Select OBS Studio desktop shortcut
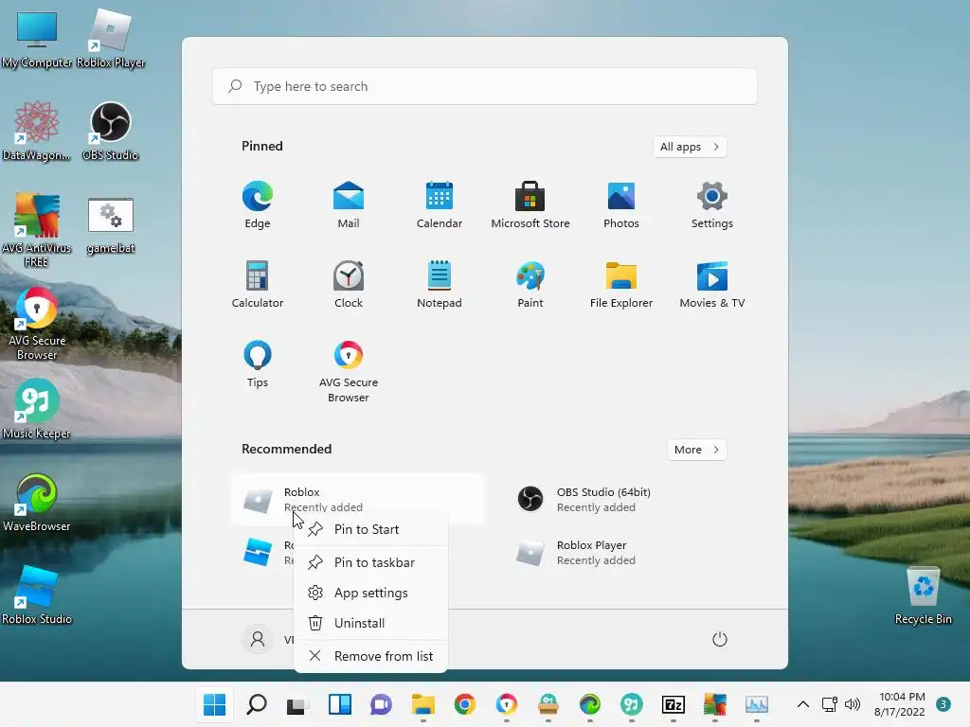 coord(111,132)
